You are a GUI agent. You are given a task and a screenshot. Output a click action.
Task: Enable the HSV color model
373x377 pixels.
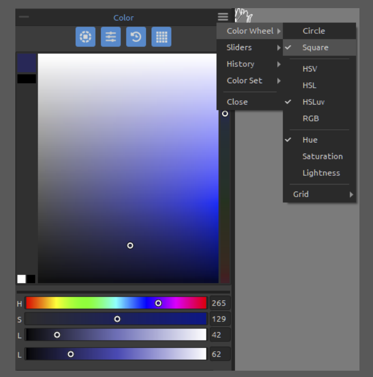click(310, 69)
